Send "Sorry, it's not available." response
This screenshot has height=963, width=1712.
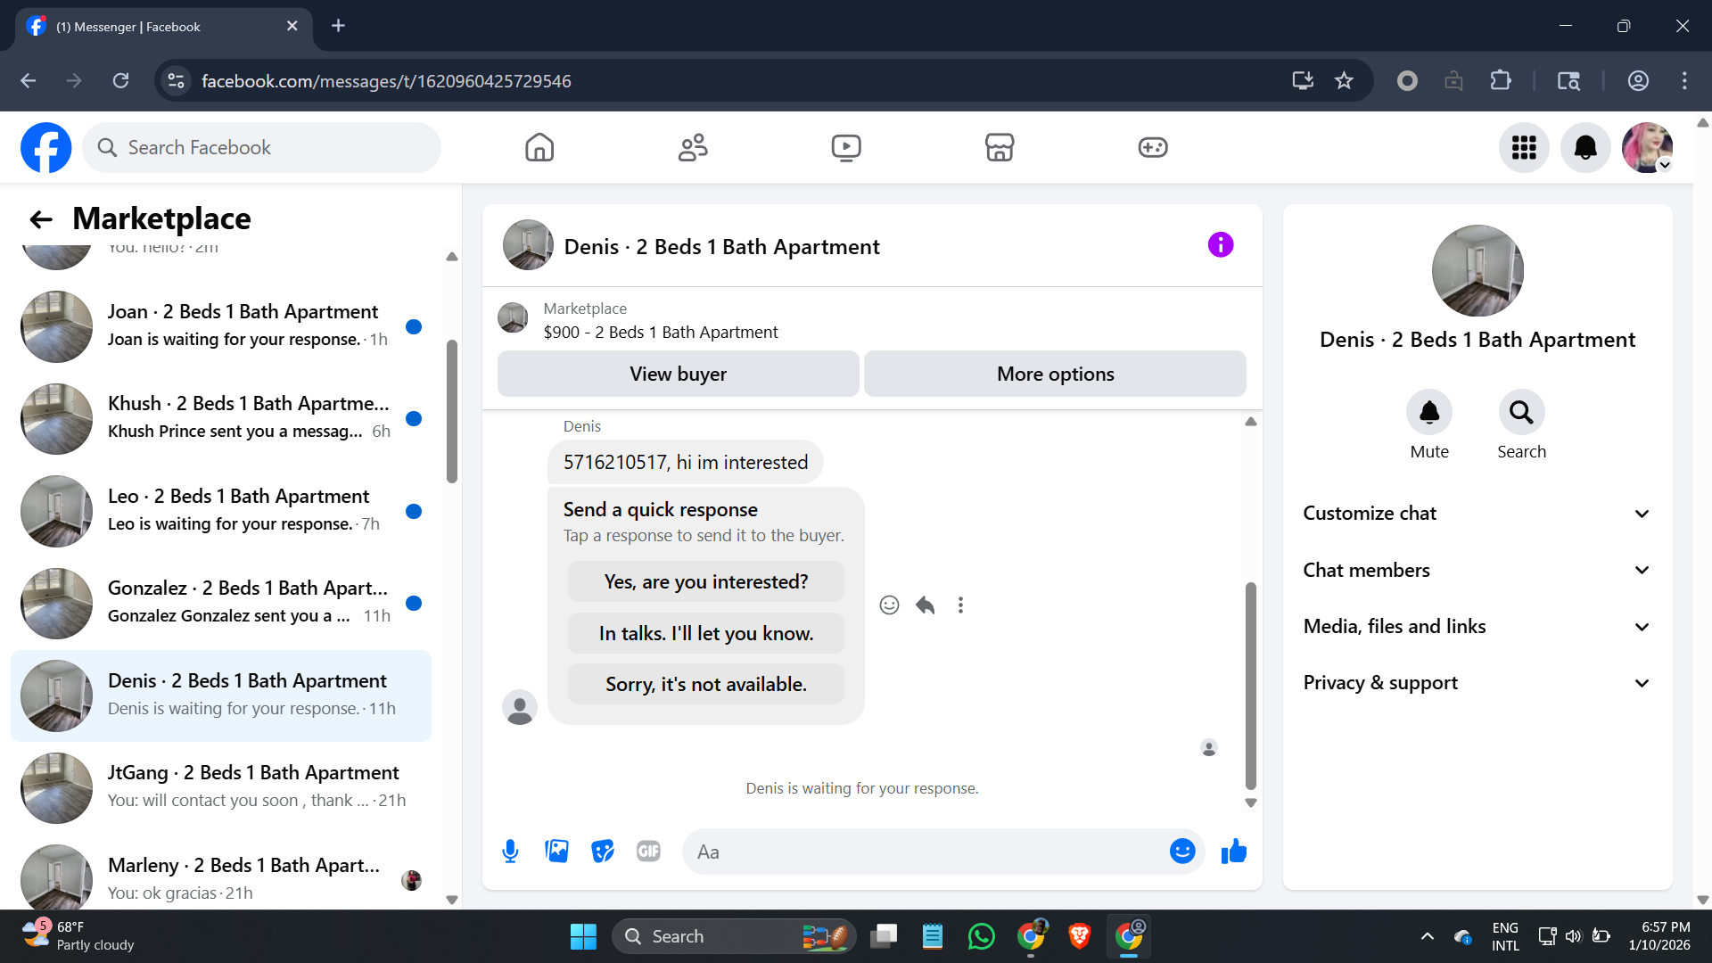click(705, 685)
